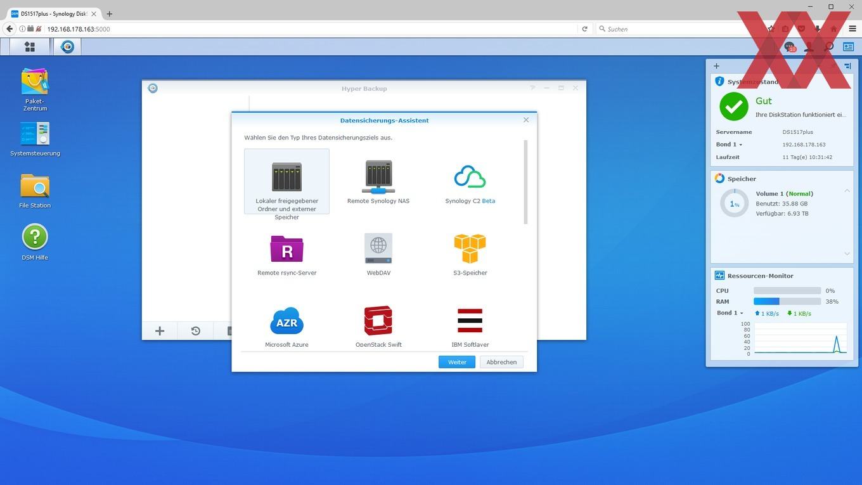The image size is (862, 485).
Task: Click the wizard vertical scrollbar
Action: [x=525, y=182]
